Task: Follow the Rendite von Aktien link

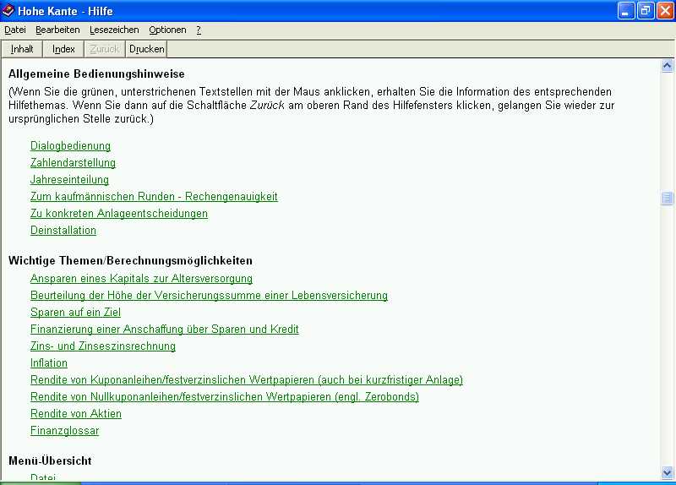Action: click(x=76, y=414)
